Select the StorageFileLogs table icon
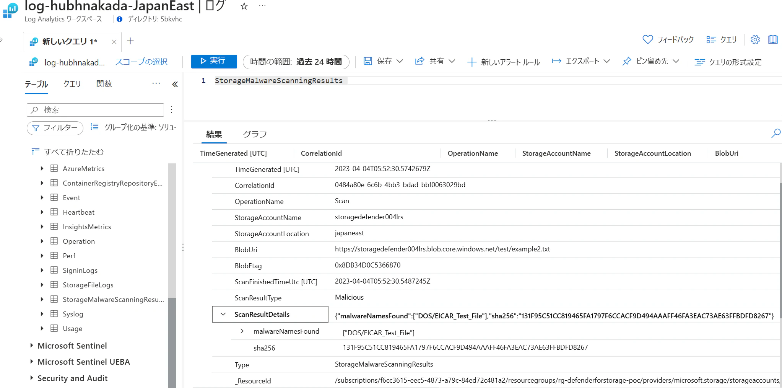The height and width of the screenshot is (388, 782). pos(54,285)
